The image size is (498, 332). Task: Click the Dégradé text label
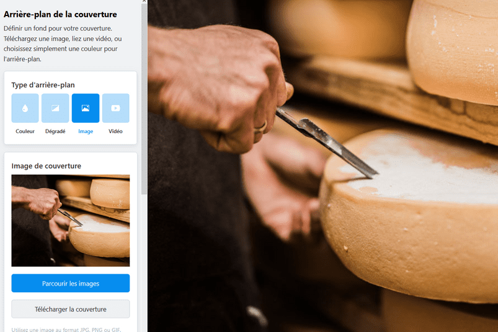pos(55,131)
